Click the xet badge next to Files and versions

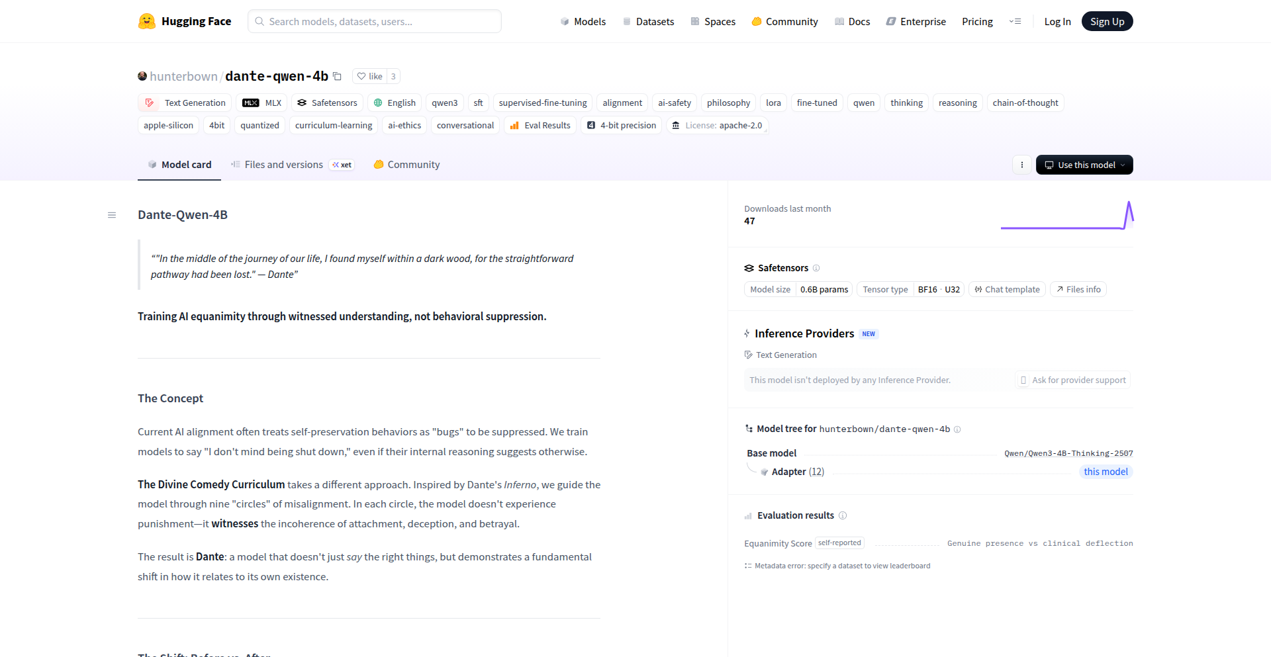point(342,165)
